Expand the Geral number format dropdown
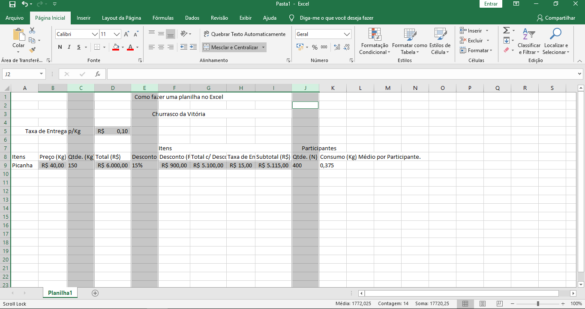Image resolution: width=585 pixels, height=309 pixels. (347, 34)
